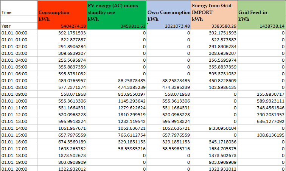Select yearly PV total 3459811.62

117,26
